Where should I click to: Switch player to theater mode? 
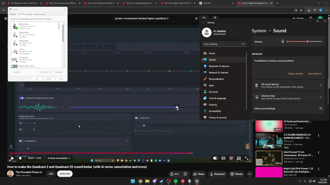(239, 158)
